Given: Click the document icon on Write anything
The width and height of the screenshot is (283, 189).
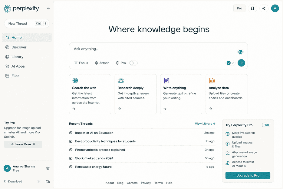Looking at the screenshot, I should (x=166, y=80).
